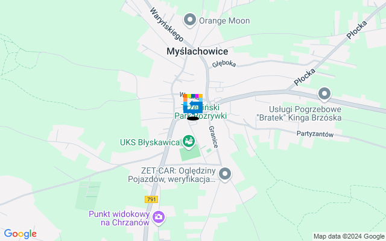Click the Waryńskiego street name
The width and height of the screenshot is (386, 241).
[166, 24]
